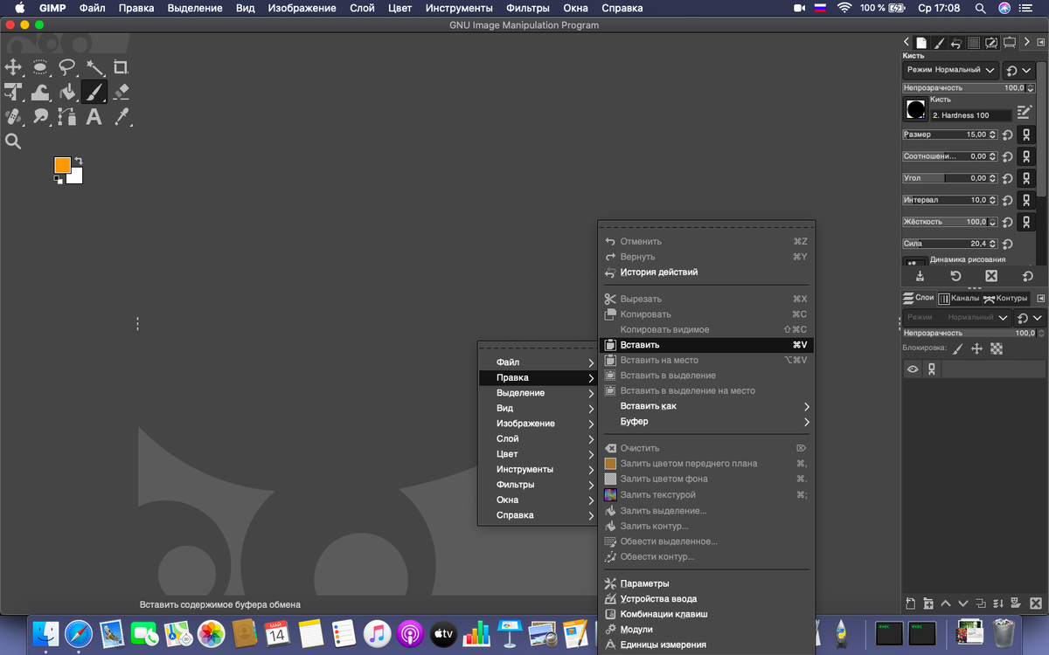Screen dimensions: 1049x655
Task: Select the Unified Transform tool
Action: [x=13, y=92]
